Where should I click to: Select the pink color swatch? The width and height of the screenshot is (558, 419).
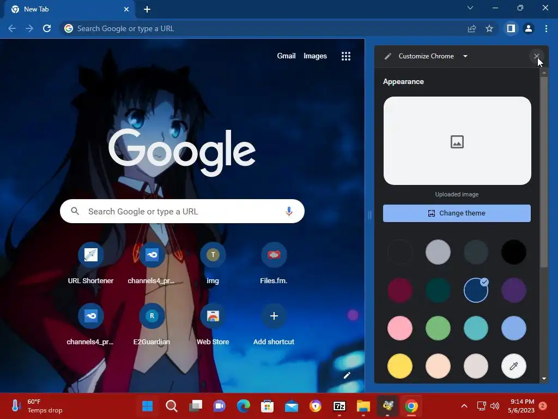(x=400, y=328)
